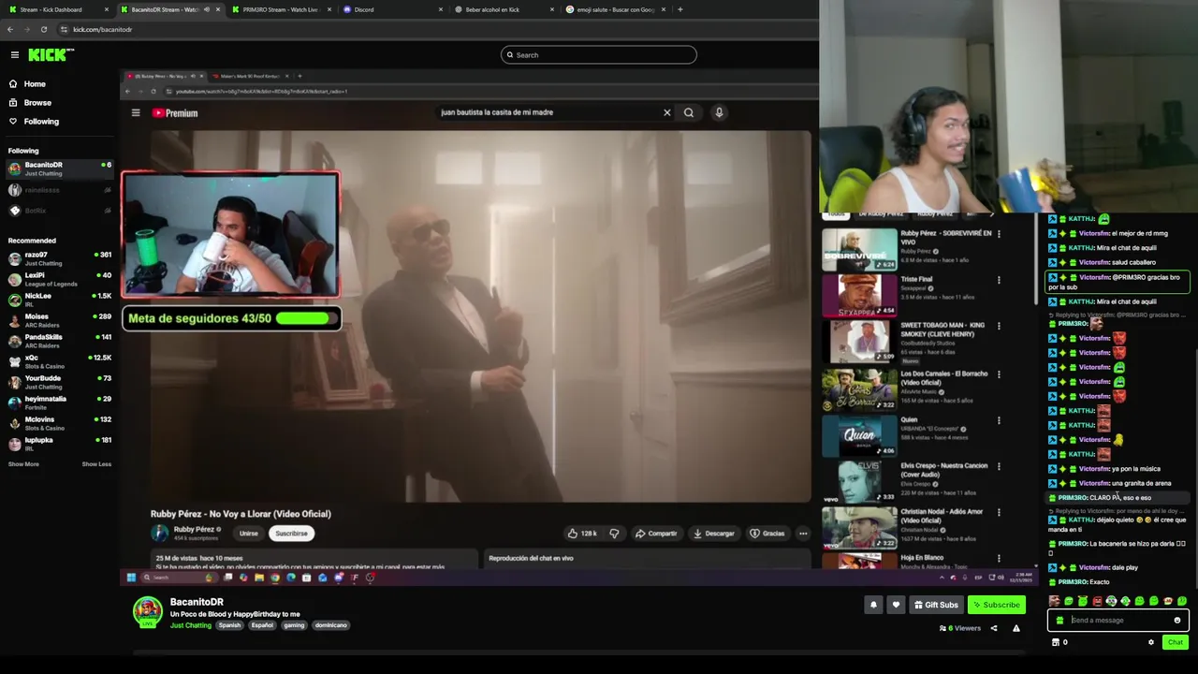Clear the YouTube search query
The height and width of the screenshot is (674, 1198).
tap(667, 112)
